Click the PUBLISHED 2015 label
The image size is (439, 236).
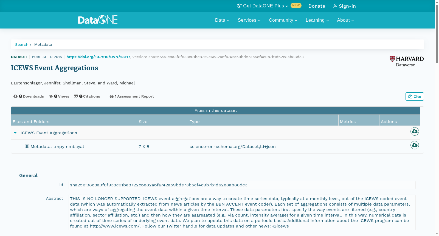pos(47,57)
